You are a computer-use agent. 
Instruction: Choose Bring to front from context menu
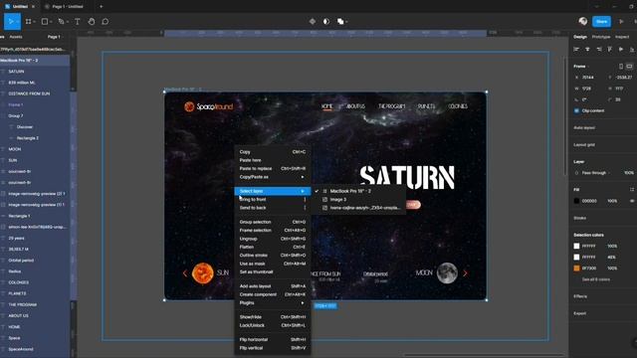(272, 199)
